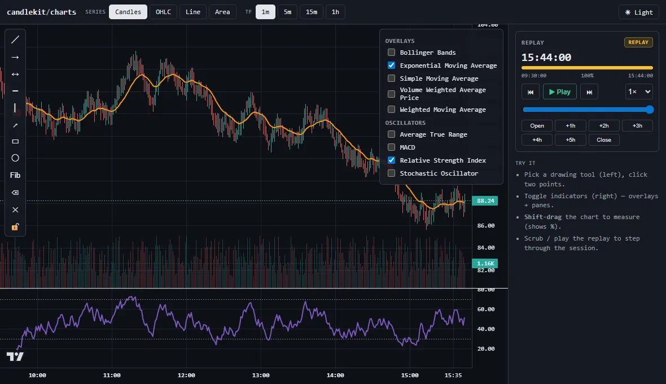Uncheck Relative Strength Index oscillator
This screenshot has height=384, width=666.
[x=391, y=160]
